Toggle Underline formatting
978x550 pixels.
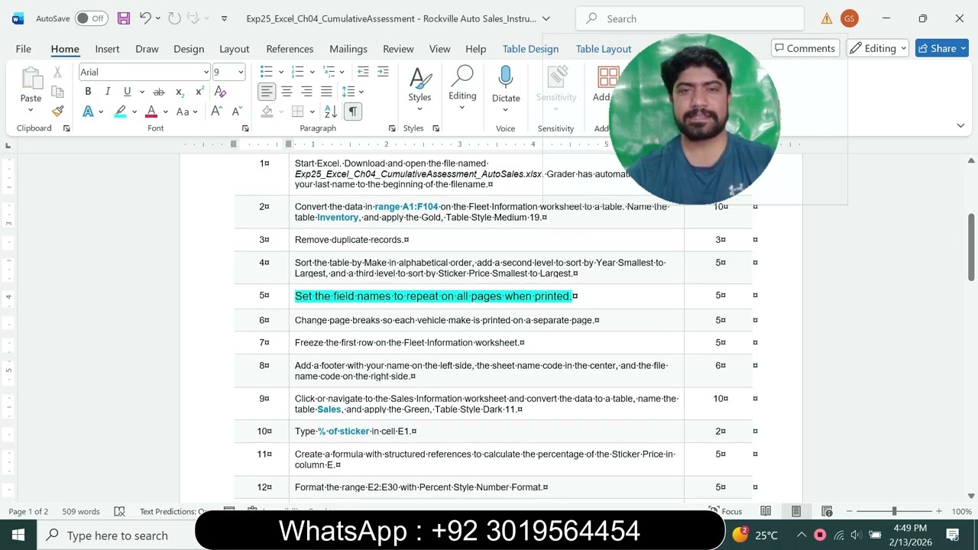[x=127, y=92]
